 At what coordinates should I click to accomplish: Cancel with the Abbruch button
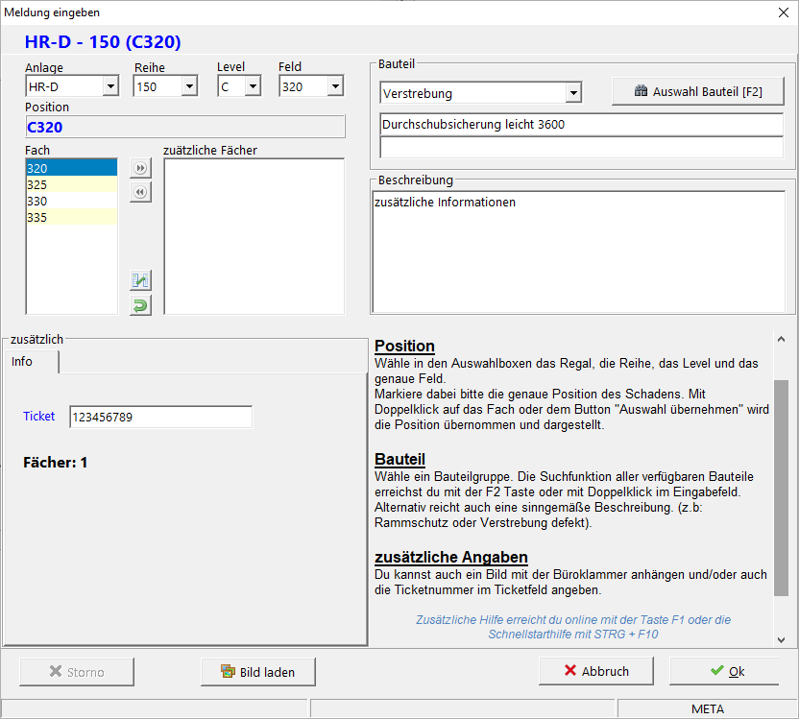coord(596,671)
